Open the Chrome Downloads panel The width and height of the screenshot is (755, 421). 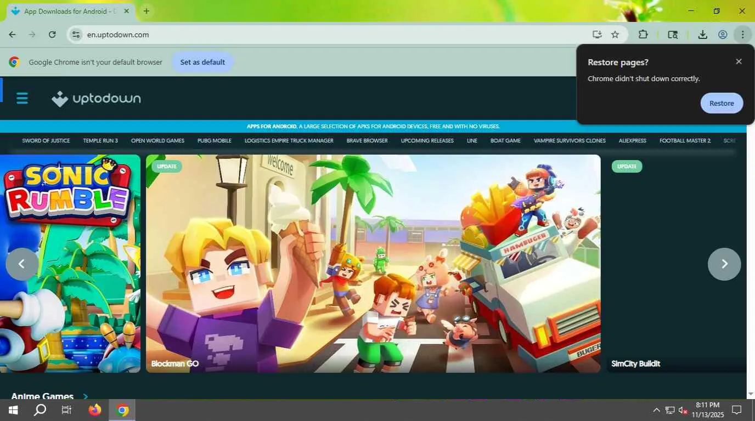702,35
